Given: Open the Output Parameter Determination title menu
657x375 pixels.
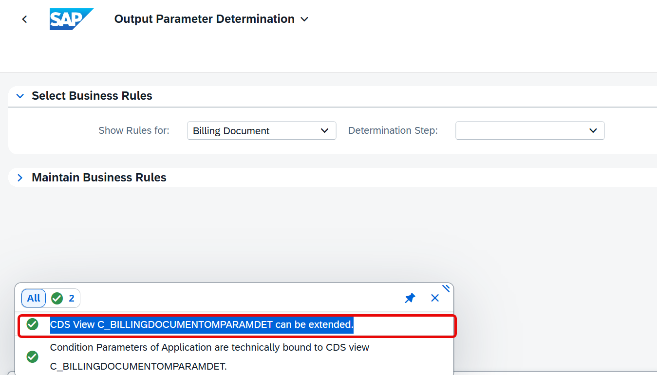Looking at the screenshot, I should point(211,19).
